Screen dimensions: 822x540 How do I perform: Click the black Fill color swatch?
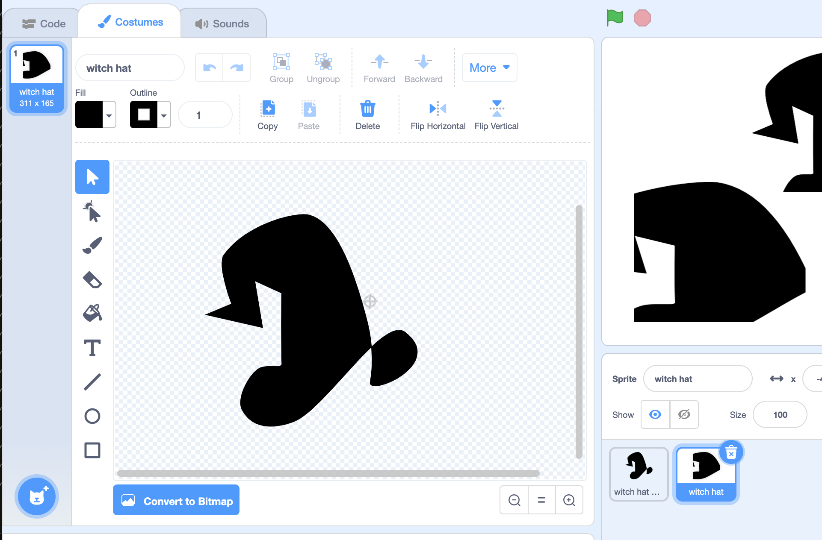pos(89,114)
